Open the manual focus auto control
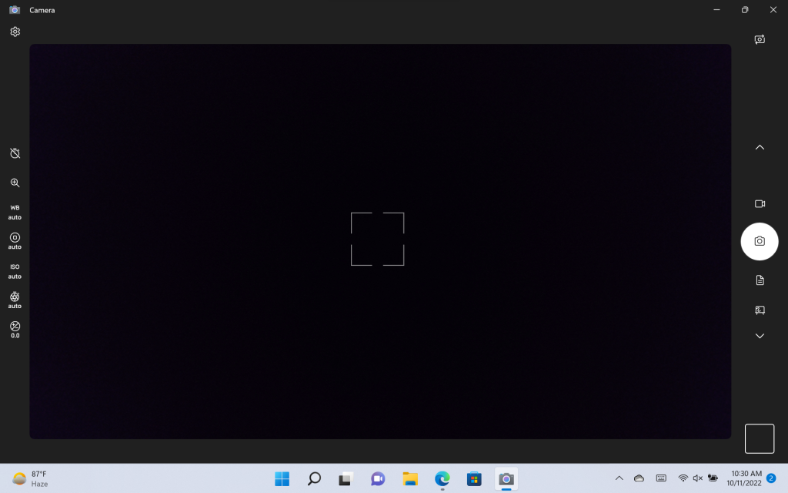This screenshot has width=788, height=493. tap(15, 241)
